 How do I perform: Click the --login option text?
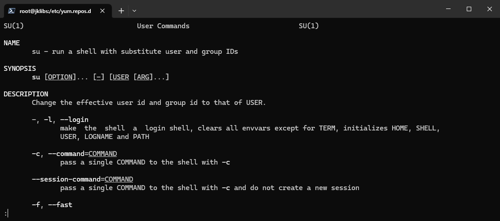[74, 120]
